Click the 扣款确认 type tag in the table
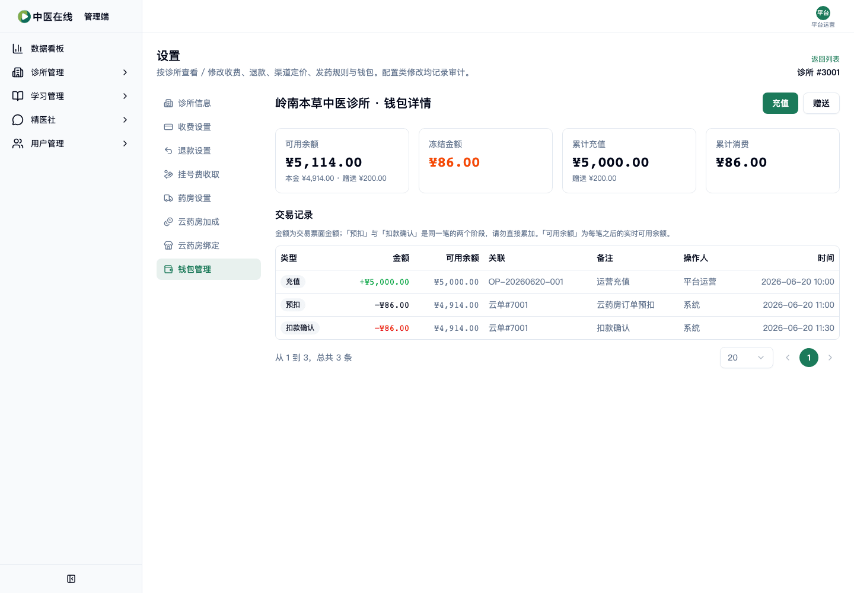 pos(300,328)
